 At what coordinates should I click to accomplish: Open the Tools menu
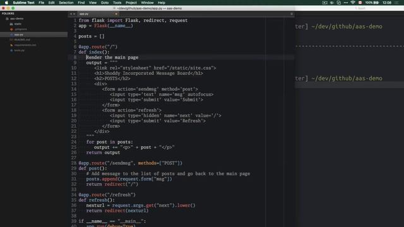pyautogui.click(x=117, y=3)
